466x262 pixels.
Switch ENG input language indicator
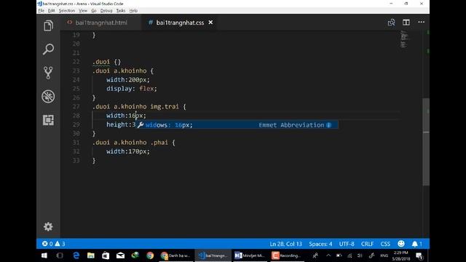point(384,255)
